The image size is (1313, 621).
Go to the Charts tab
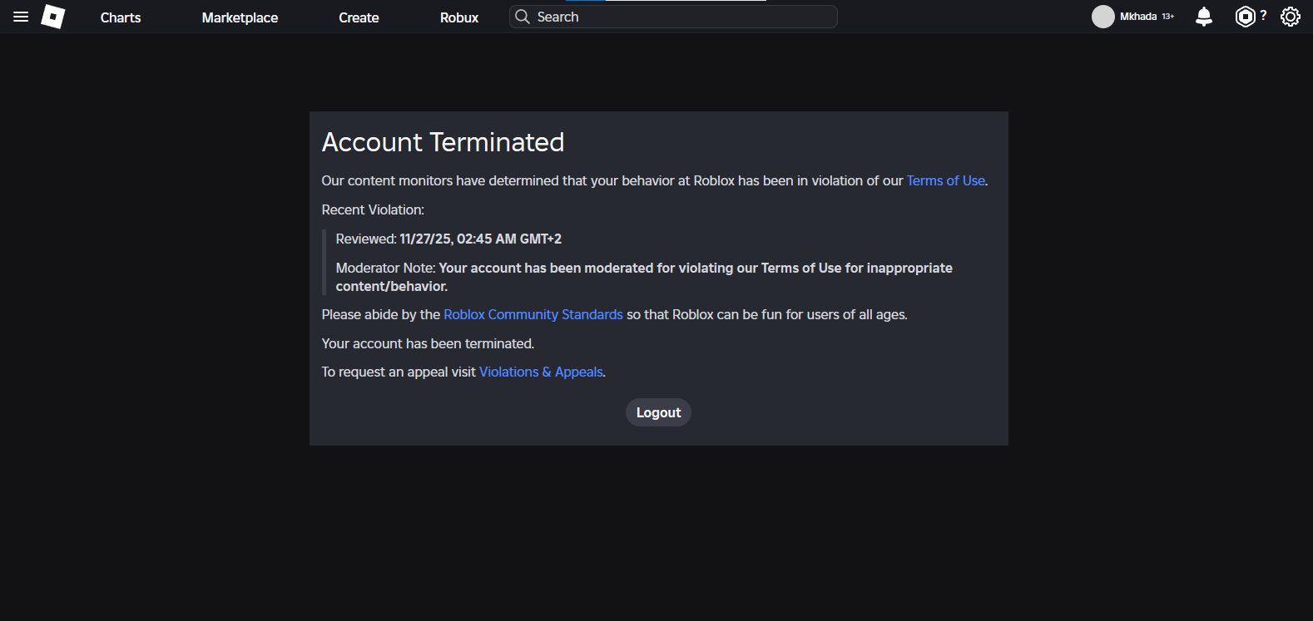pyautogui.click(x=121, y=17)
